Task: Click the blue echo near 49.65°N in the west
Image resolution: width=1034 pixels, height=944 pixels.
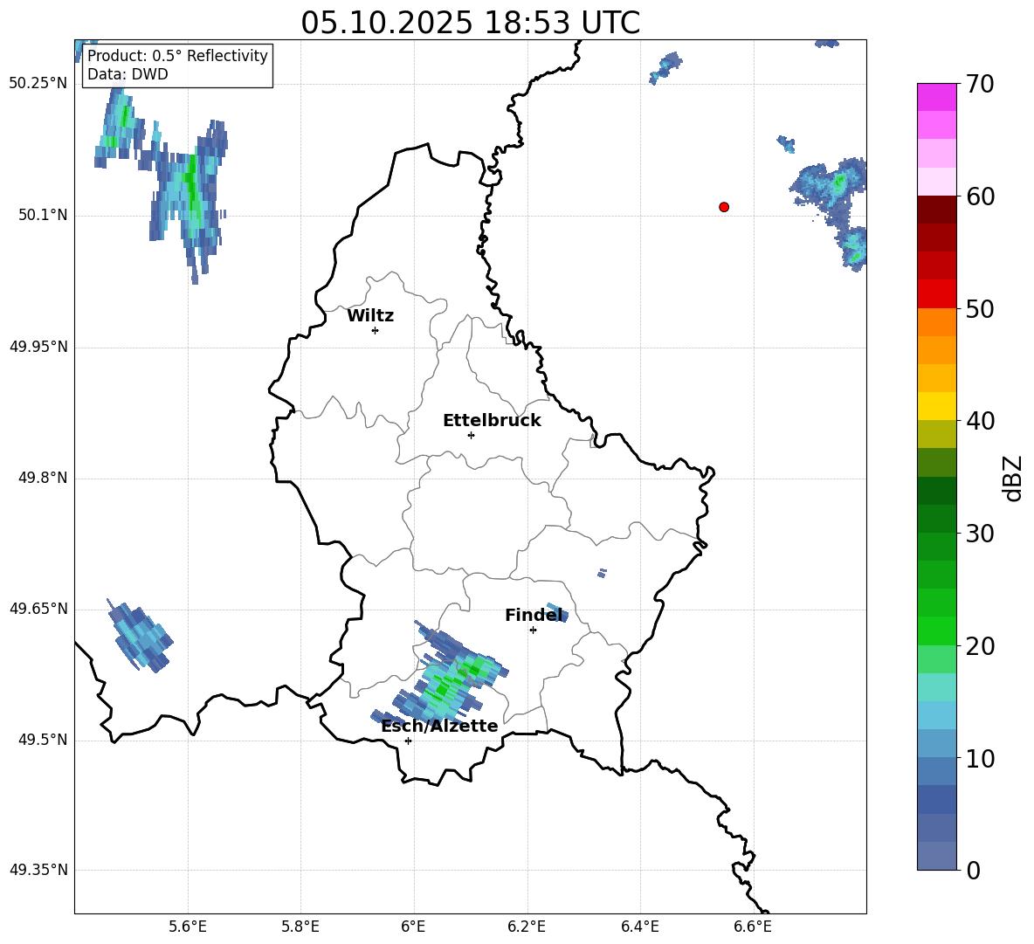Action: point(139,636)
